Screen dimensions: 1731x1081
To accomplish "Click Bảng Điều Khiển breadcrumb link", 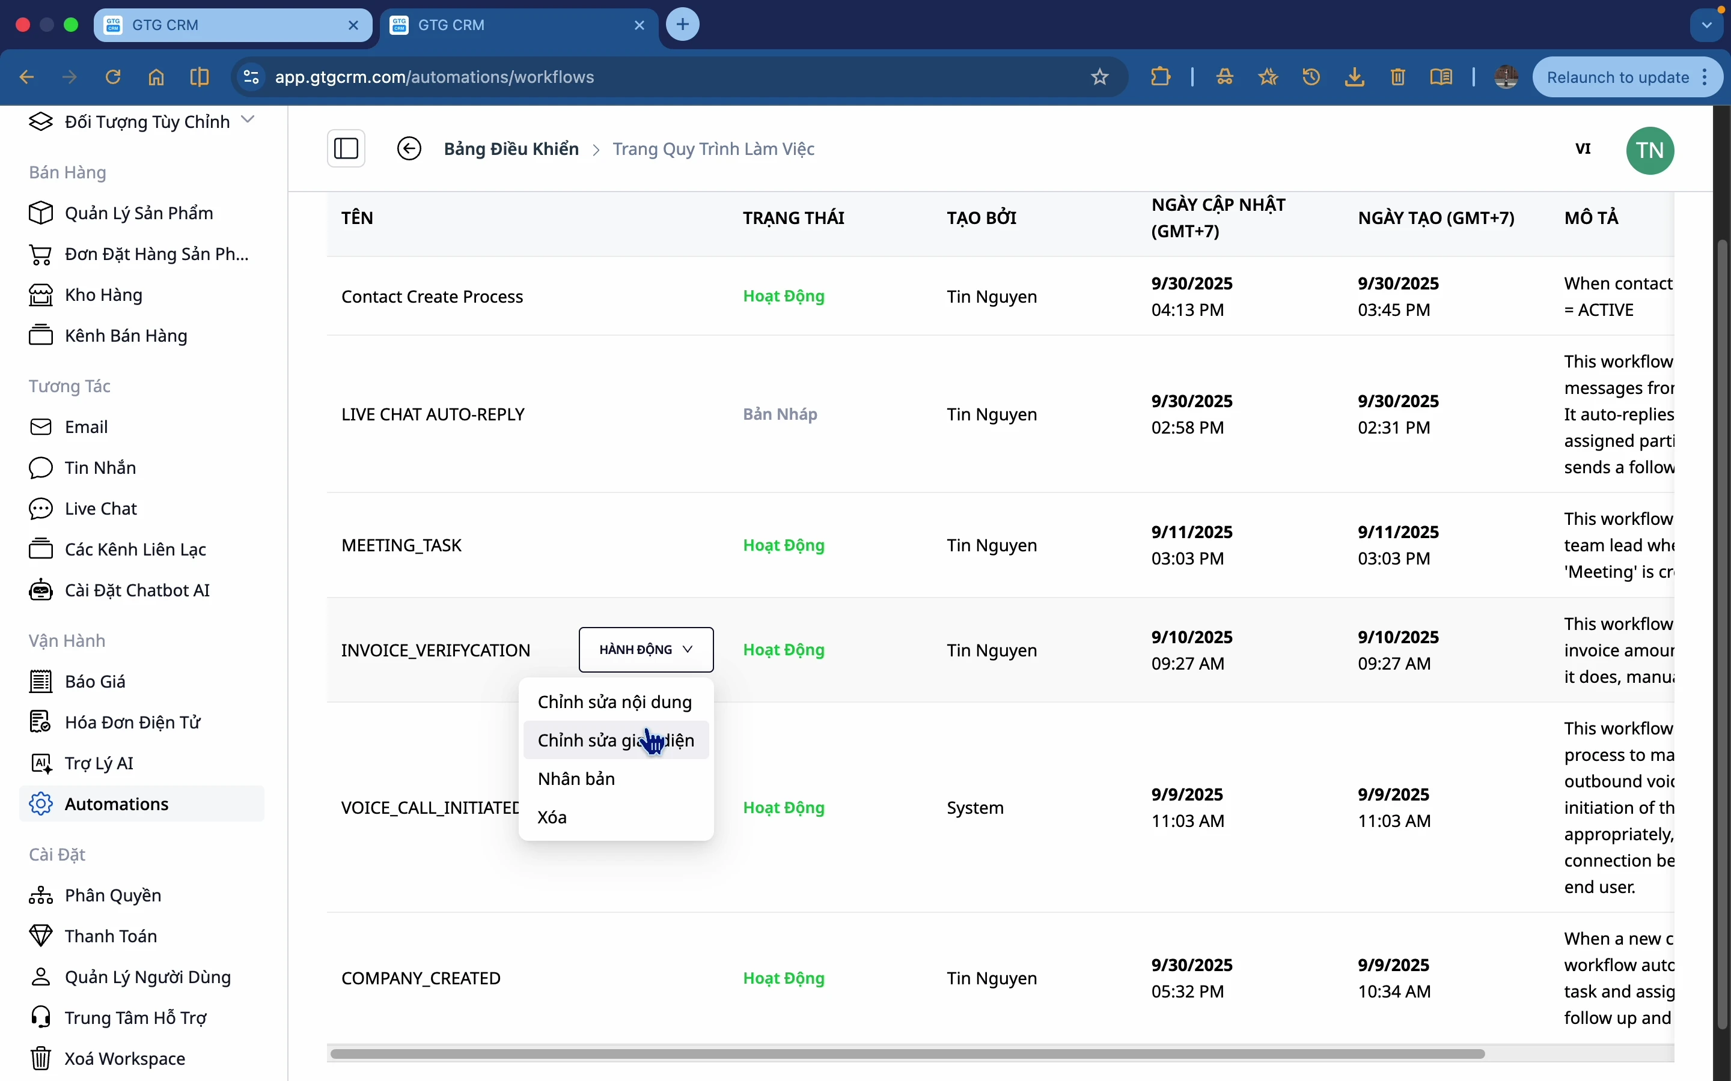I will click(511, 149).
